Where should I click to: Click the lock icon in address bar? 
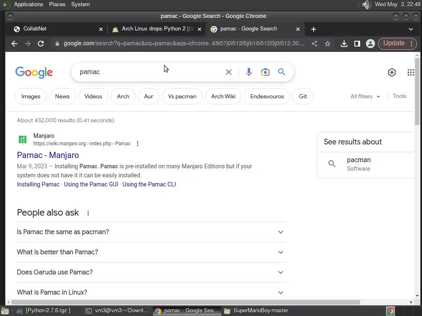pyautogui.click(x=57, y=44)
